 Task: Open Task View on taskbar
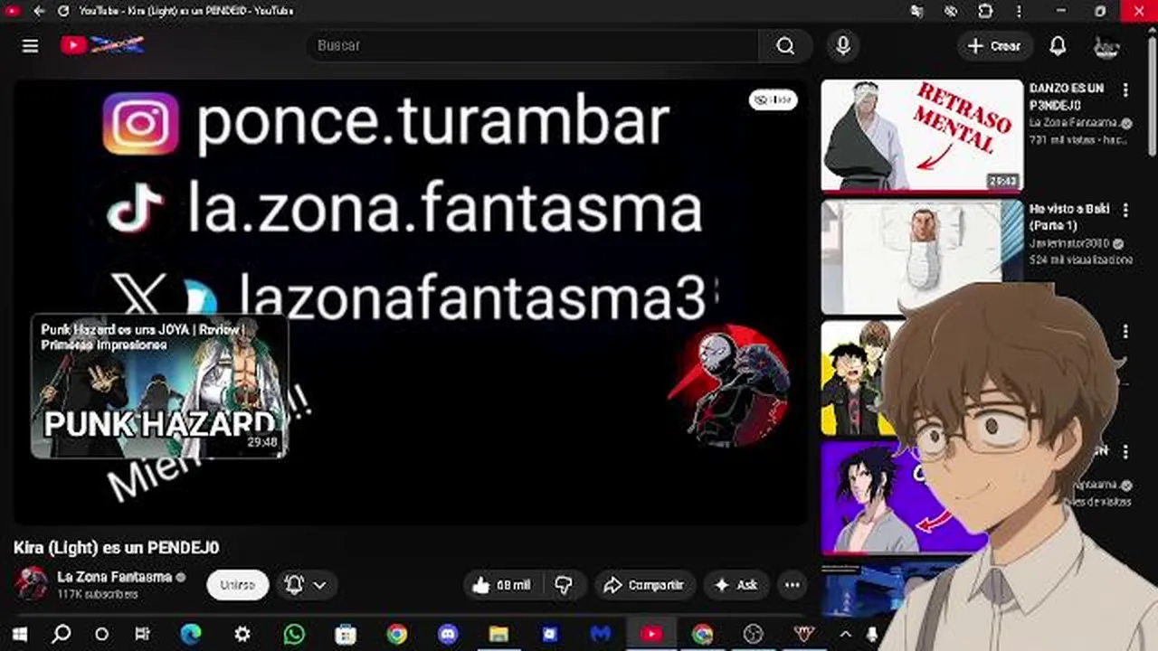(143, 634)
